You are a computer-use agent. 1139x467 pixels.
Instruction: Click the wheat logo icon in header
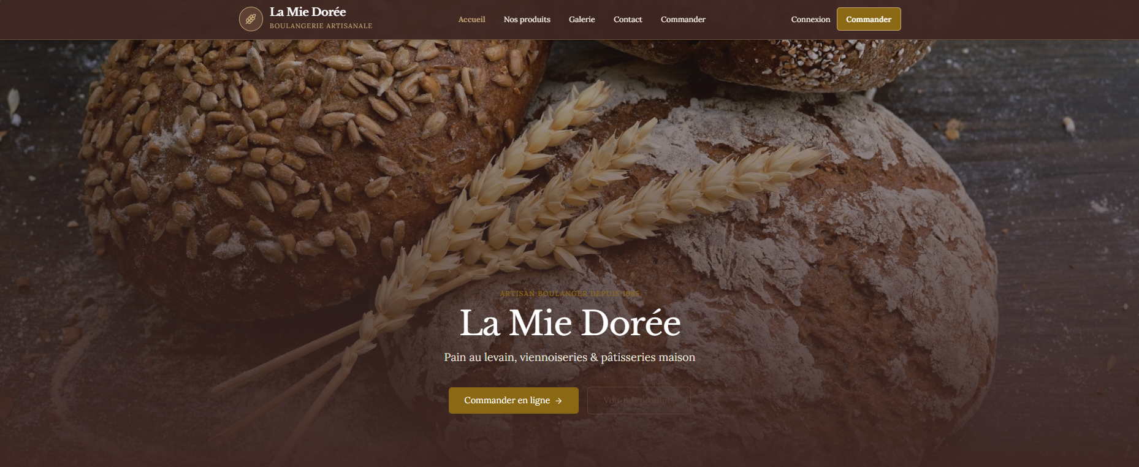pos(250,19)
